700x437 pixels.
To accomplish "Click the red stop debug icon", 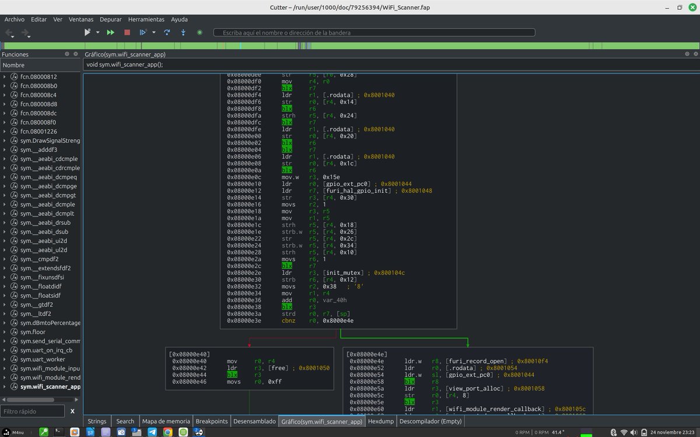I will [127, 33].
